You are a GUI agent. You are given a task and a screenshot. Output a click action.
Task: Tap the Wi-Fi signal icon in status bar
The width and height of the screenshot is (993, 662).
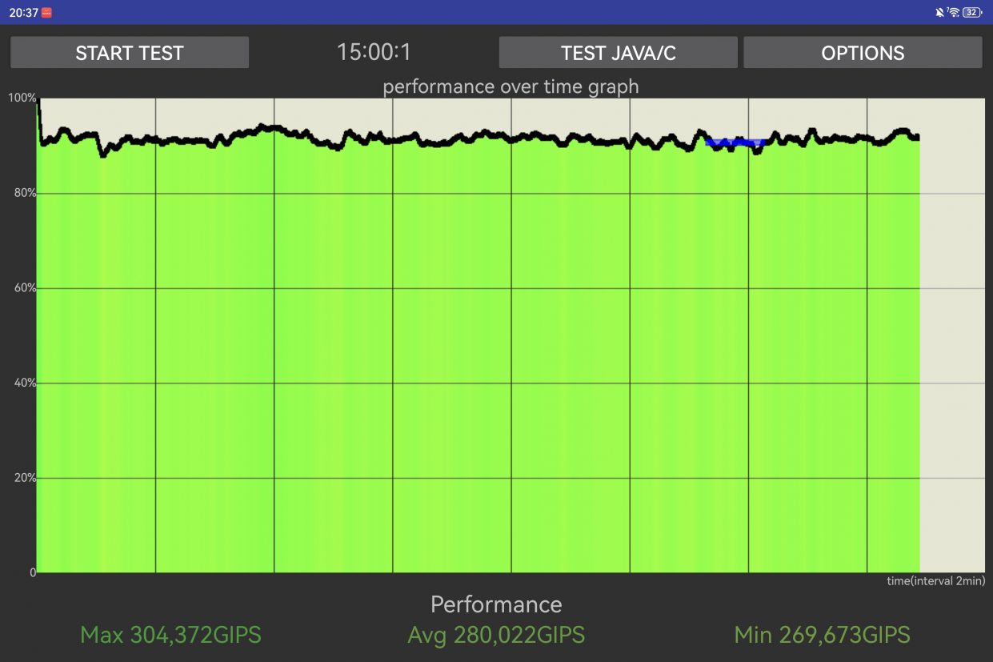[x=953, y=12]
